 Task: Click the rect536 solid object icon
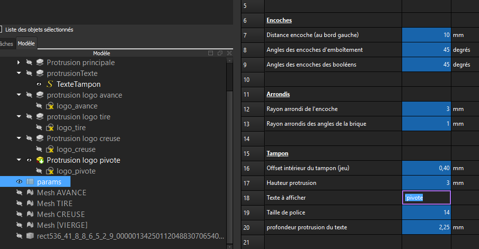(30, 236)
